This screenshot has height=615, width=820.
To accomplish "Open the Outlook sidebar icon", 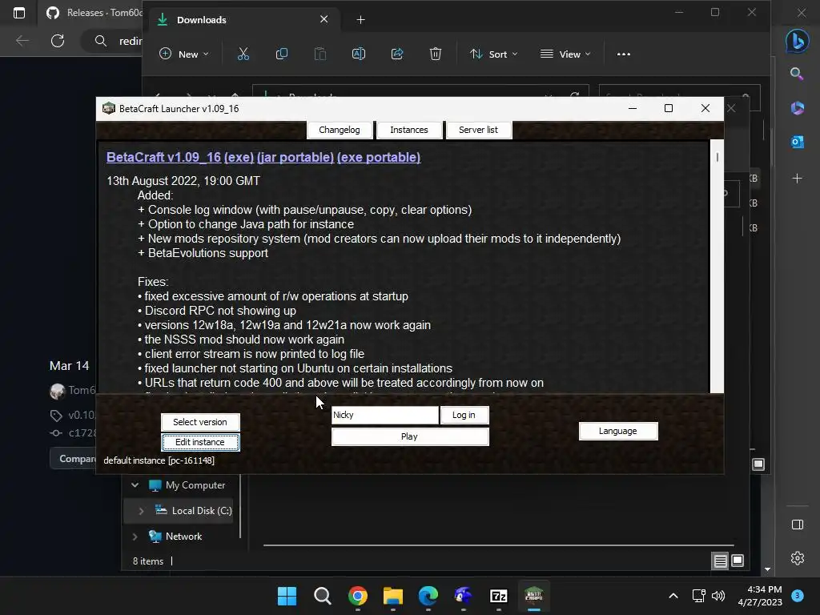I will coord(797,142).
